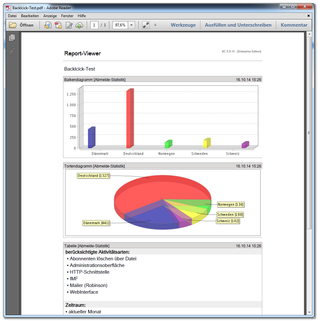The image size is (318, 321).
Task: Click the save-to-online-account icon in the toolbar
Action: (47, 25)
